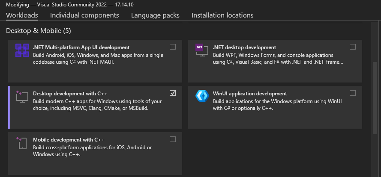Click the Mobile development with C++ icon
Screen dimensions: 381x177
pos(22,142)
